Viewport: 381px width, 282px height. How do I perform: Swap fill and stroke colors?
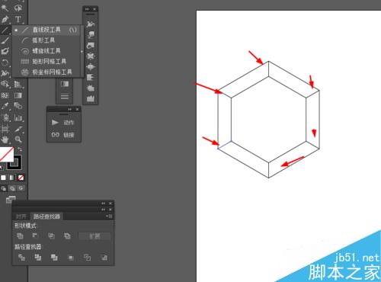20,149
